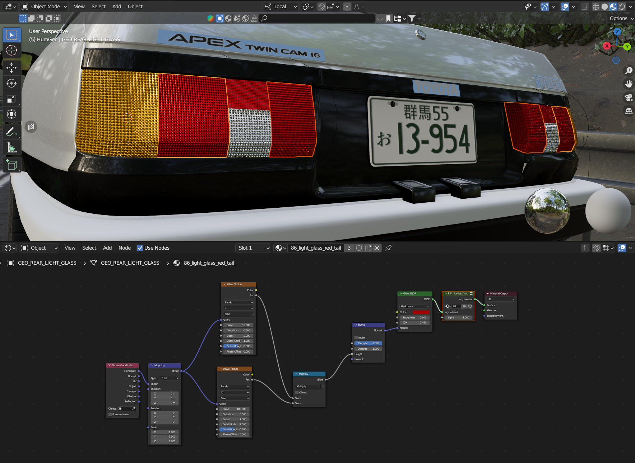Viewport: 635px width, 463px height.
Task: Adjust the Glass BSDF IOR field
Action: (x=414, y=322)
